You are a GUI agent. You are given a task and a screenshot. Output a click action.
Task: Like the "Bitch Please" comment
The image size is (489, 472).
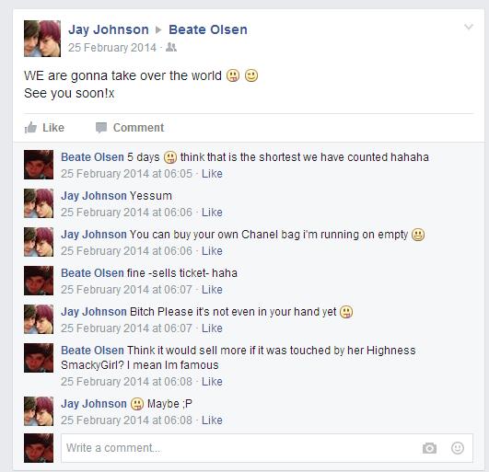(x=212, y=328)
